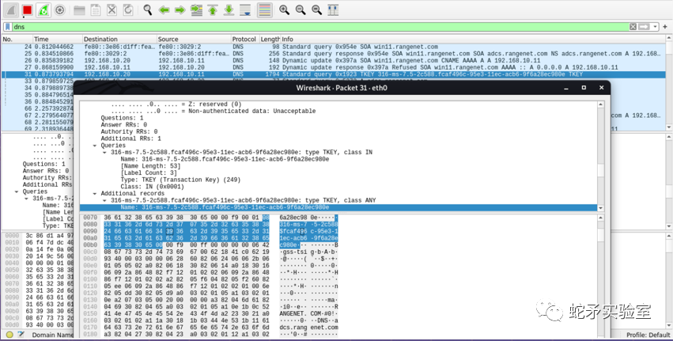Click Profile: Default in status bar
Image resolution: width=673 pixels, height=341 pixels.
coord(648,335)
